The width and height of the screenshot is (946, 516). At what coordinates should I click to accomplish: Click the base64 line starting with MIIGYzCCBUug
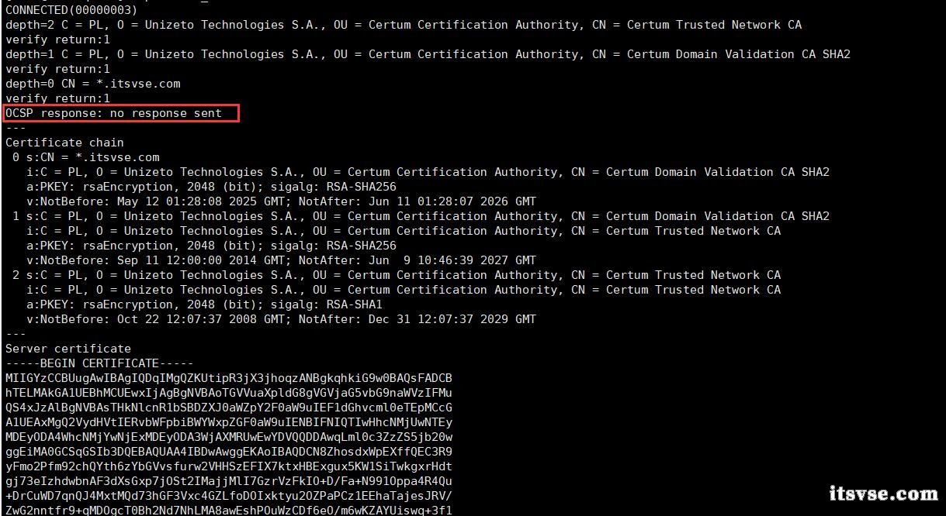click(229, 378)
